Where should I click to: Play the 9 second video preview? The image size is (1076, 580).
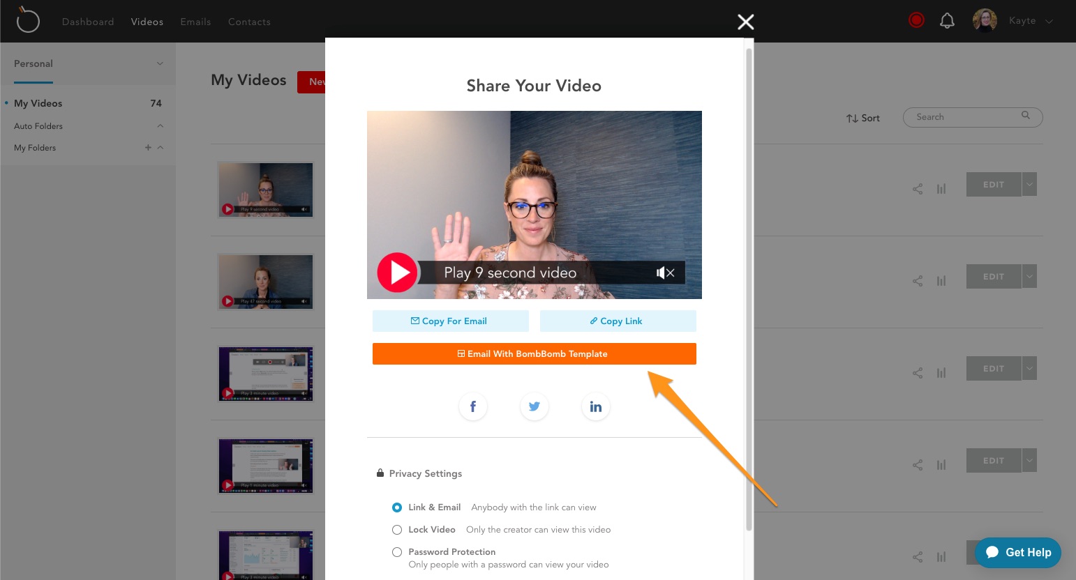pos(397,273)
